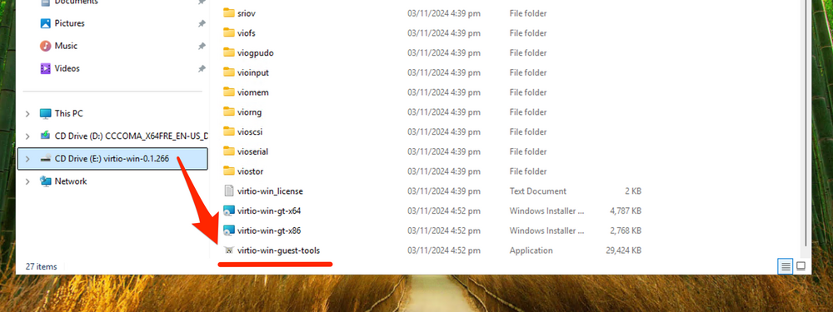The image size is (833, 312).
Task: Open CD Drive (D:) CCCOMA_X64FRE entry
Action: (x=132, y=136)
